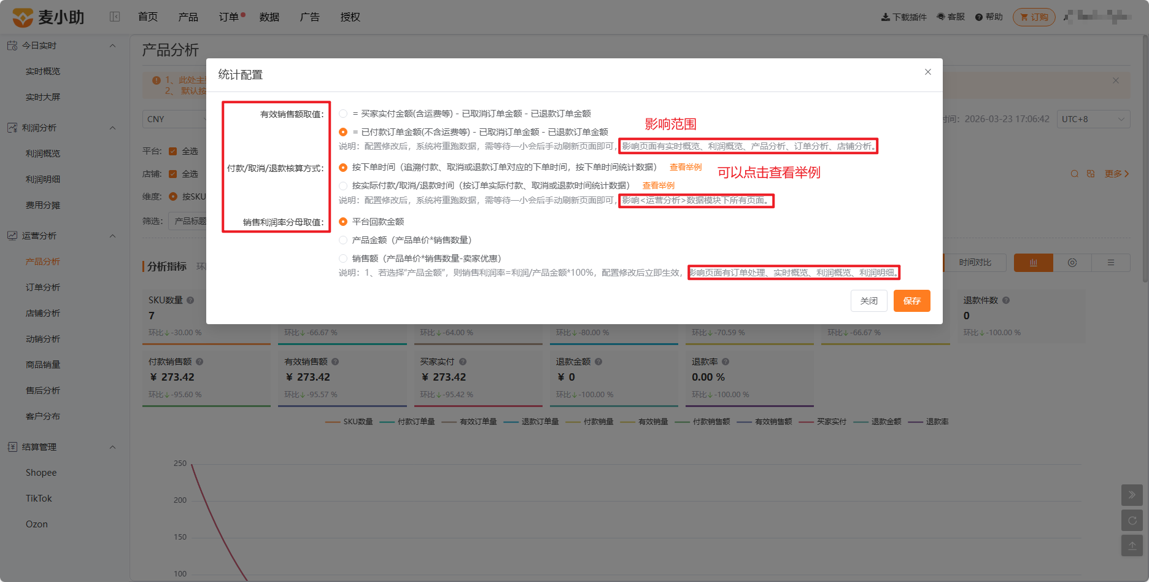The height and width of the screenshot is (582, 1149).
Task: Collapse the 运营分析 sidebar section
Action: point(112,236)
